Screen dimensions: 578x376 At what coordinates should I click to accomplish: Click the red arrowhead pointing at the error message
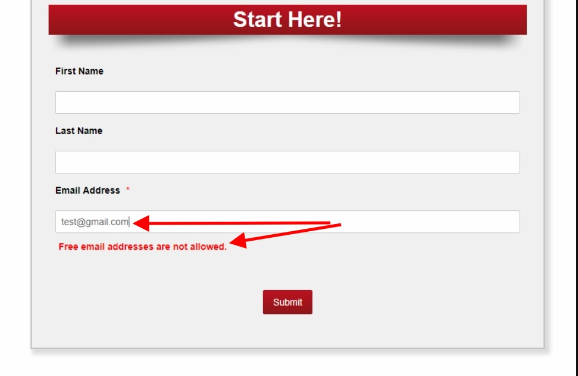(x=239, y=241)
